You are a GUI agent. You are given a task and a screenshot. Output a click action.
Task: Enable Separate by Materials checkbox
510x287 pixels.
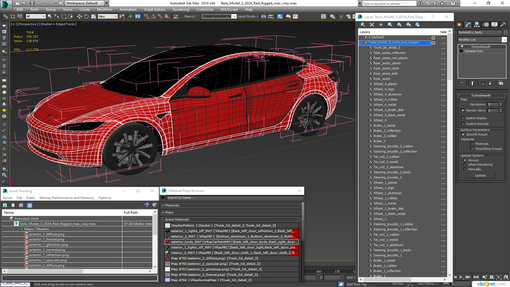(472, 144)
